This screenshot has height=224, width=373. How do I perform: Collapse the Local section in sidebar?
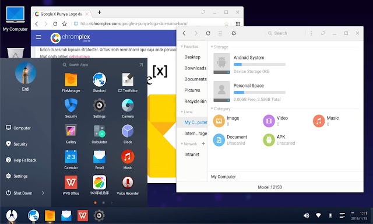[182, 111]
